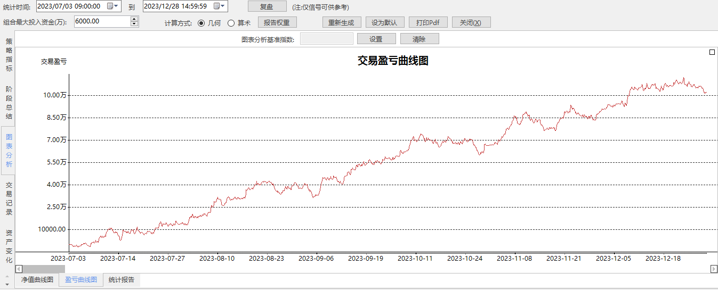Click the 2023-09-06 date label
The width and height of the screenshot is (718, 290).
click(x=316, y=259)
